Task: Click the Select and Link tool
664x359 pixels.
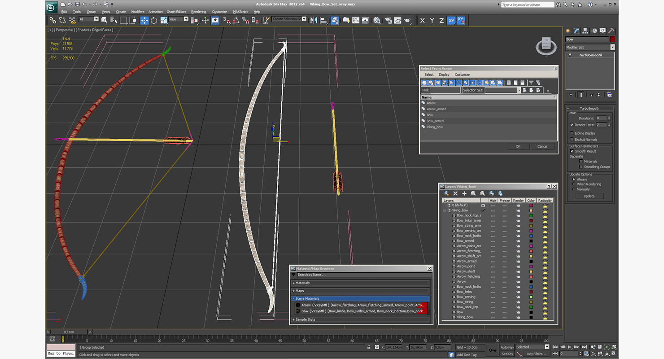Action: coord(52,20)
